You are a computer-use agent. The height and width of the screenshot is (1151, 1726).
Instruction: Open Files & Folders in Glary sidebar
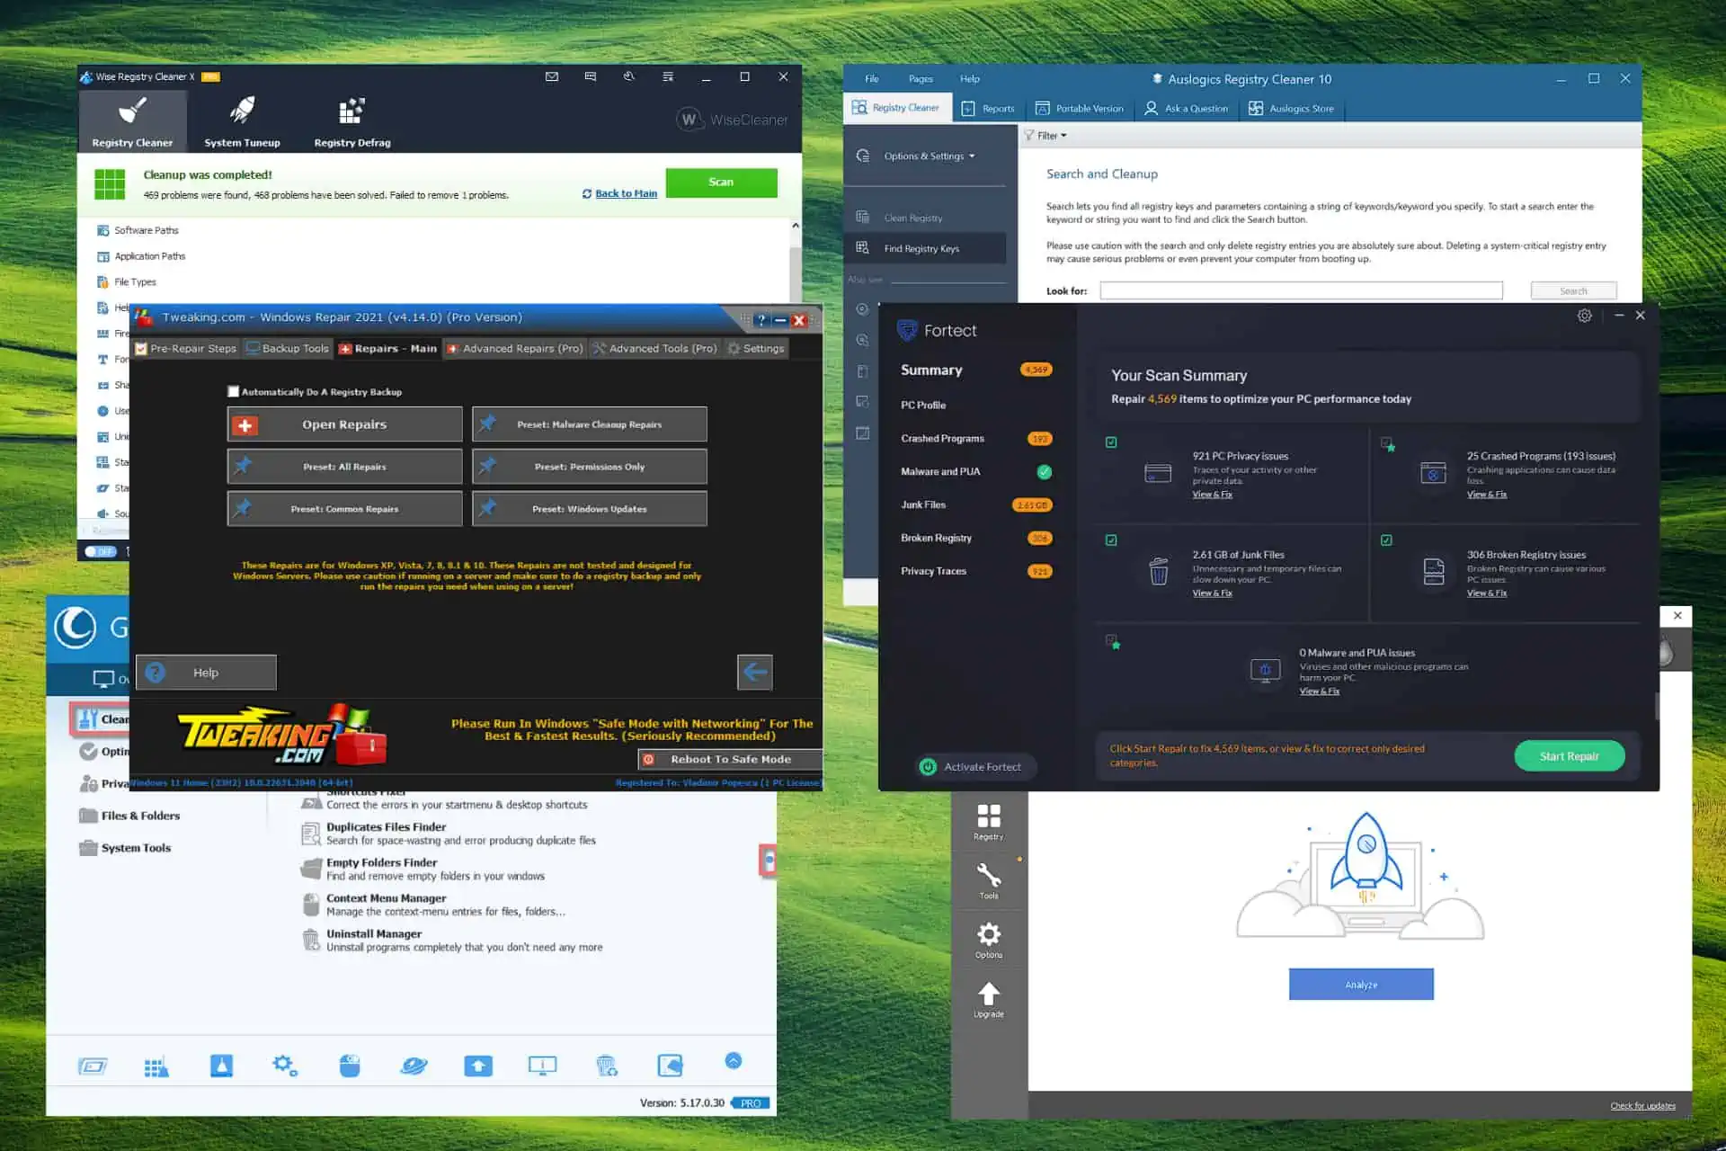pyautogui.click(x=130, y=816)
